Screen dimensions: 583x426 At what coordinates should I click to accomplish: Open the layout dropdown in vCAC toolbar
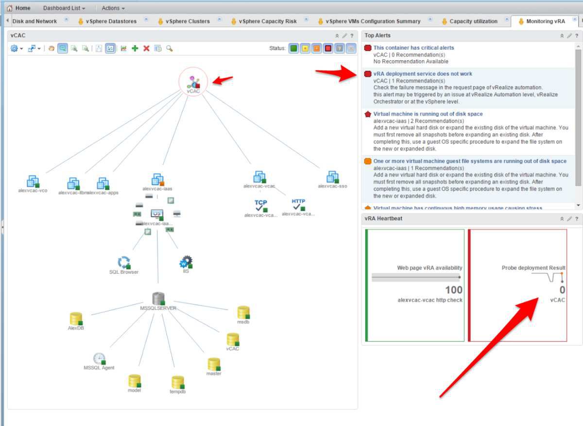34,48
